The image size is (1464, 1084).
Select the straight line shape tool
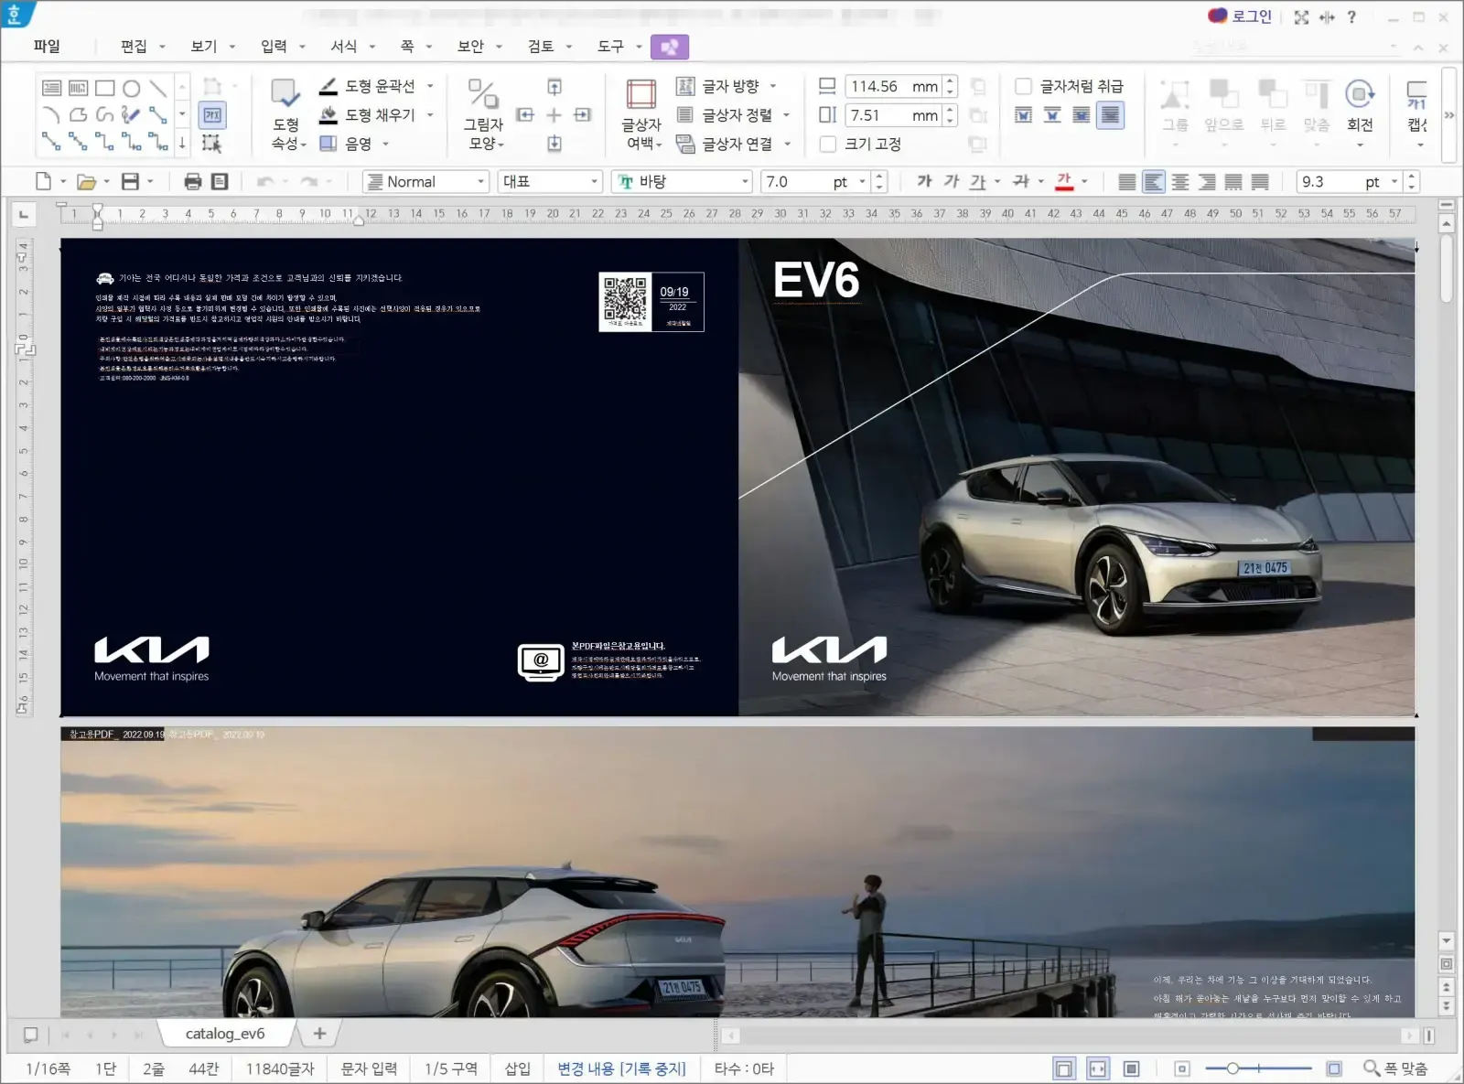(158, 88)
